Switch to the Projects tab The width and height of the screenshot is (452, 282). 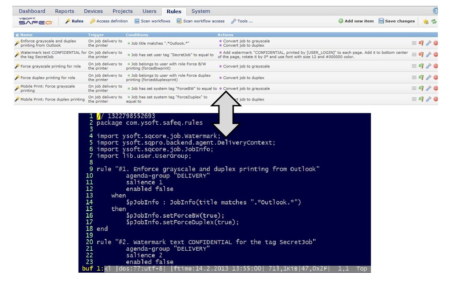pyautogui.click(x=123, y=11)
